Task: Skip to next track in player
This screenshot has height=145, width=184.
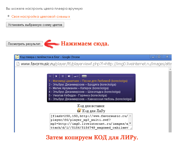Action: click(69, 76)
